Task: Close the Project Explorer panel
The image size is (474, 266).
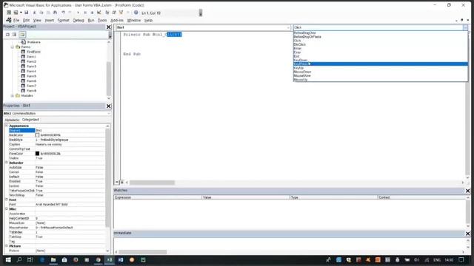Action: (x=109, y=27)
